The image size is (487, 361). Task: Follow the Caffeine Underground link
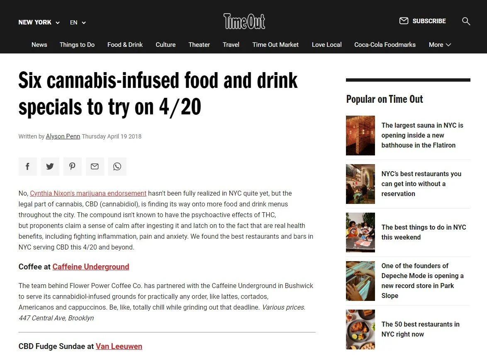[x=91, y=267]
